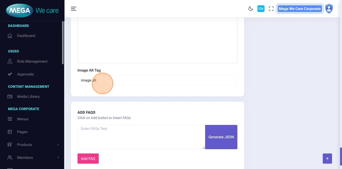Image resolution: width=342 pixels, height=169 pixels.
Task: Click the Enter FAQs Text textarea
Action: coord(141,137)
